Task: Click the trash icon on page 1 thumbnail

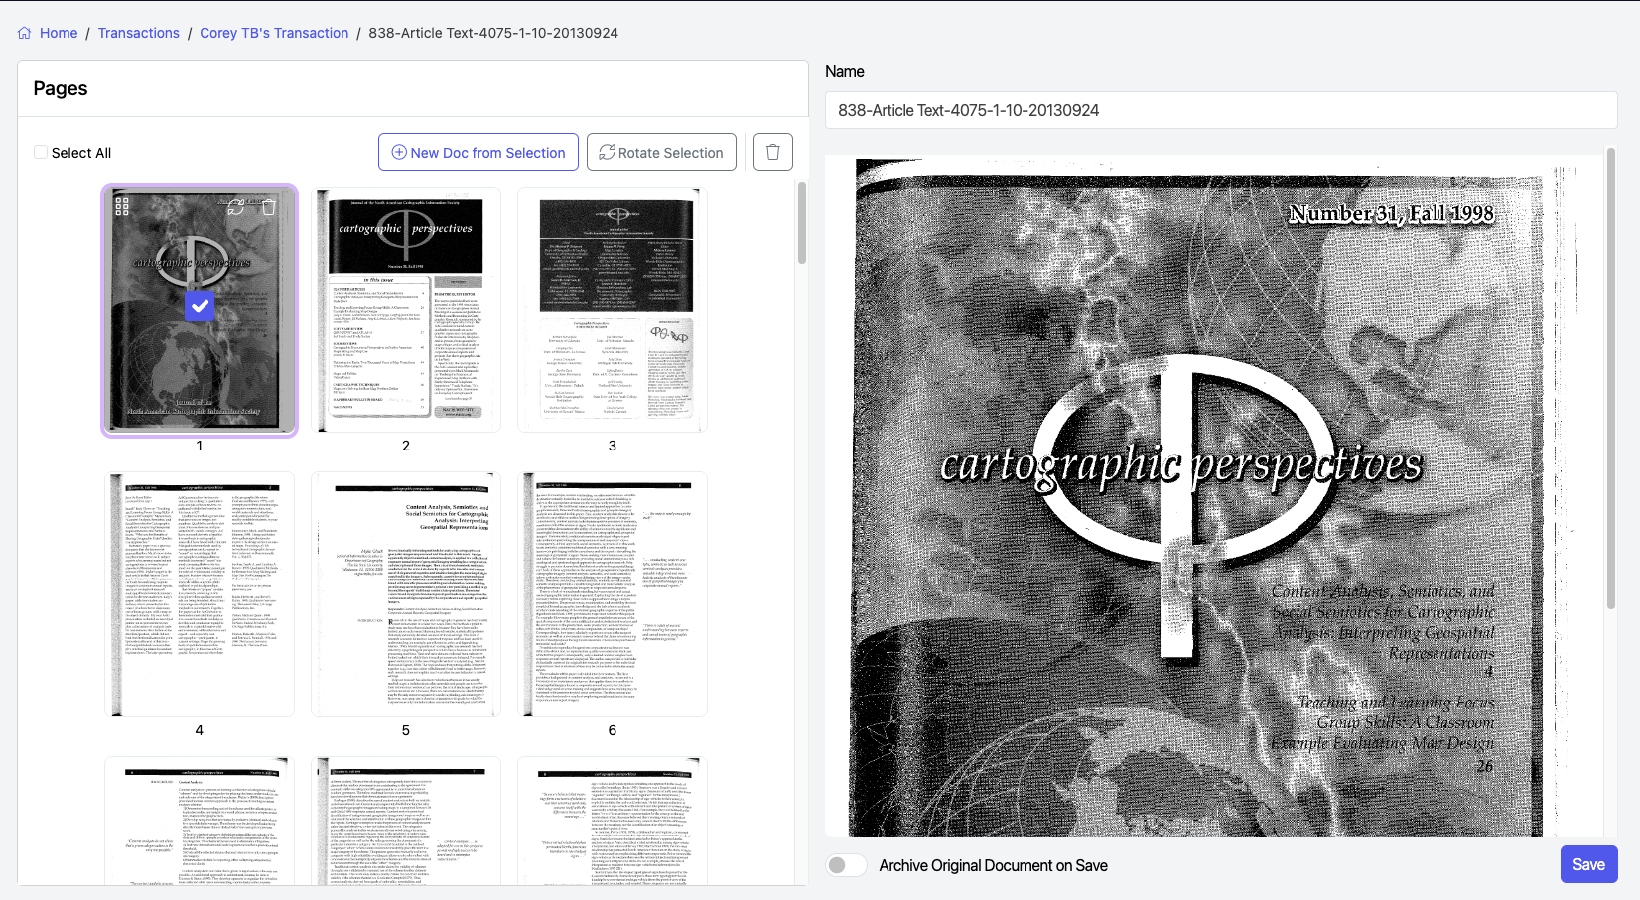Action: coord(268,207)
